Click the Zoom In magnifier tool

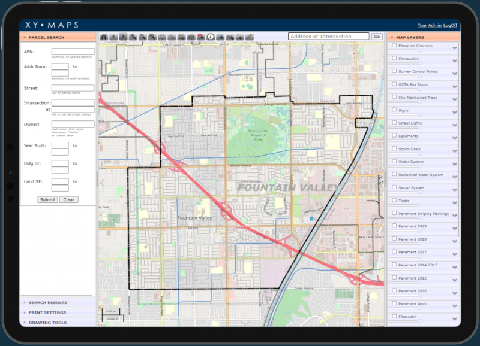[133, 36]
